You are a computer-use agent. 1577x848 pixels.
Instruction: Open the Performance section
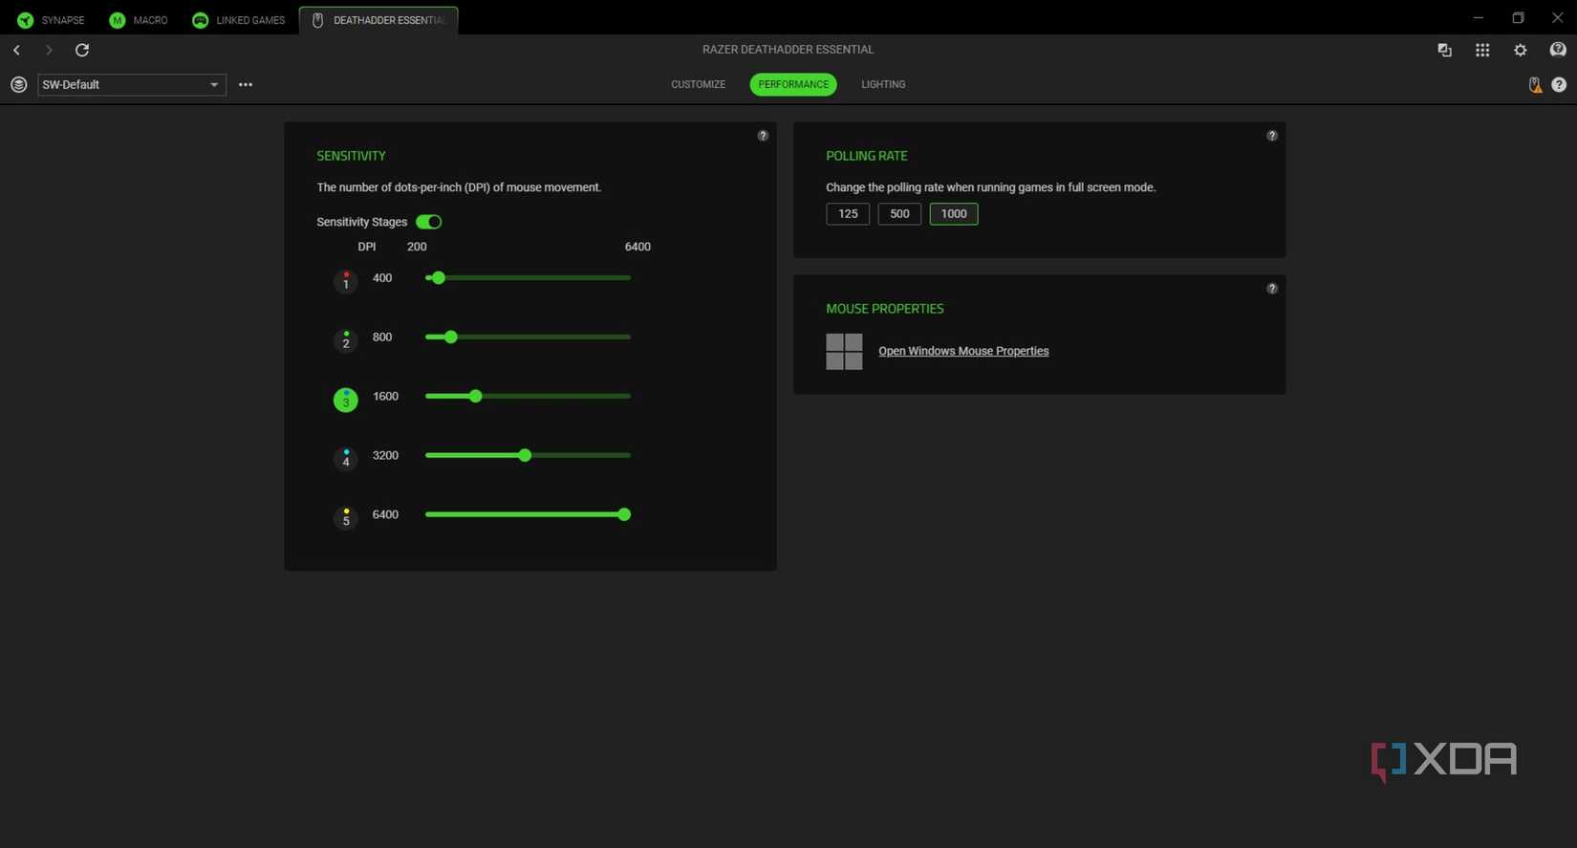[x=793, y=85]
